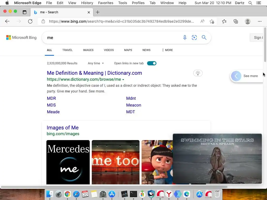Open Launchpad from the dock

point(59,194)
